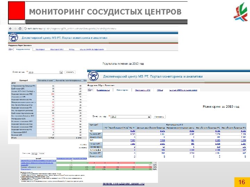The image size is (250, 187).
Task: Open the Мониторинг tab in the top portal
Action: (40, 50)
